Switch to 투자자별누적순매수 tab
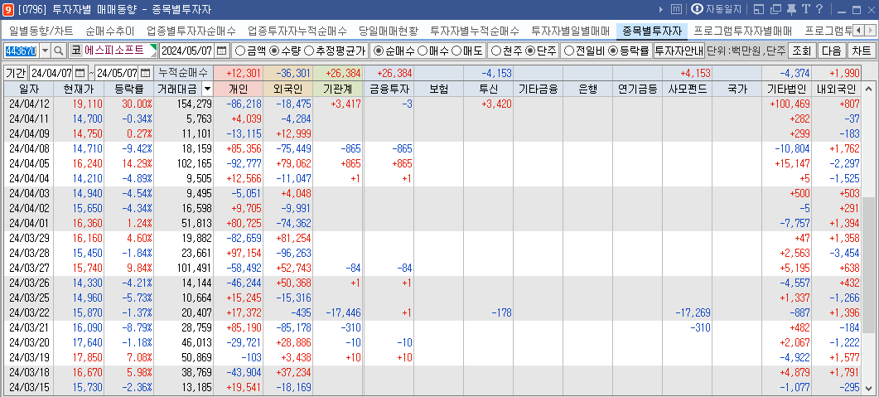 pos(474,31)
